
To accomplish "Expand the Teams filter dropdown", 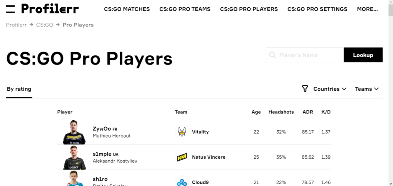I will (x=367, y=89).
